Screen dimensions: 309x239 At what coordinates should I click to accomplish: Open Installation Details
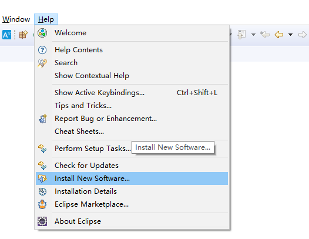tap(132, 191)
